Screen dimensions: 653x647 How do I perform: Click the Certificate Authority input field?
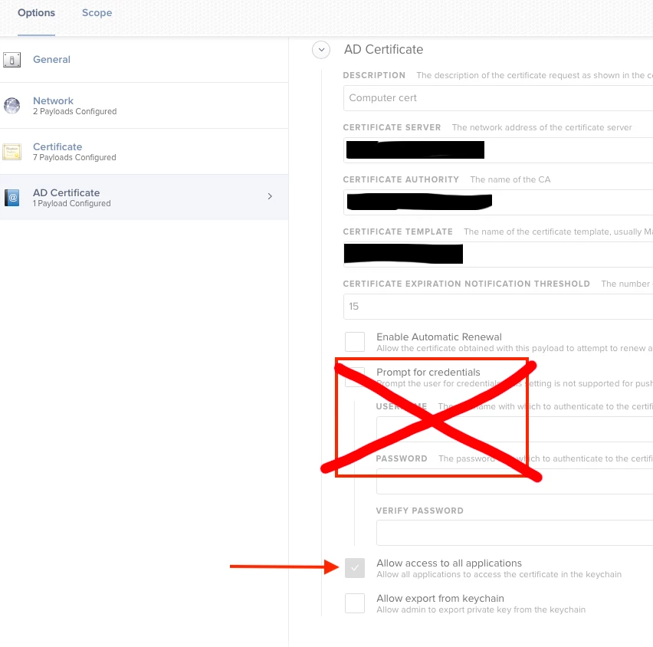498,202
